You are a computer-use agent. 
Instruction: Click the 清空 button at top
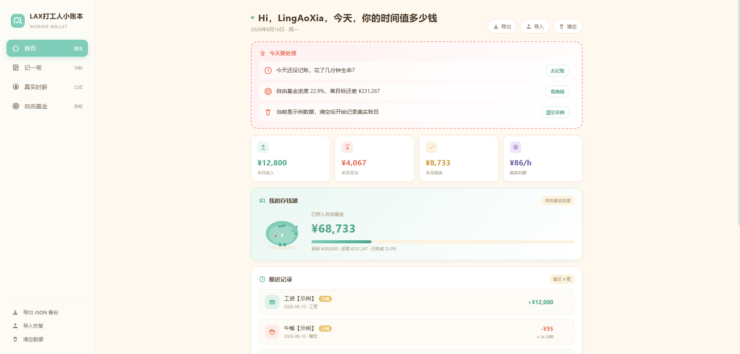click(x=568, y=26)
